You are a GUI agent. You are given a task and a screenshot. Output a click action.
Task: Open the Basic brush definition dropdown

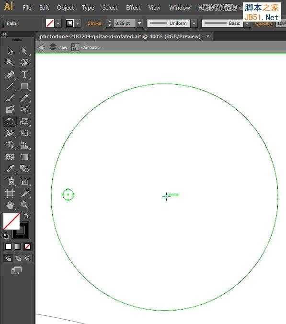point(247,23)
